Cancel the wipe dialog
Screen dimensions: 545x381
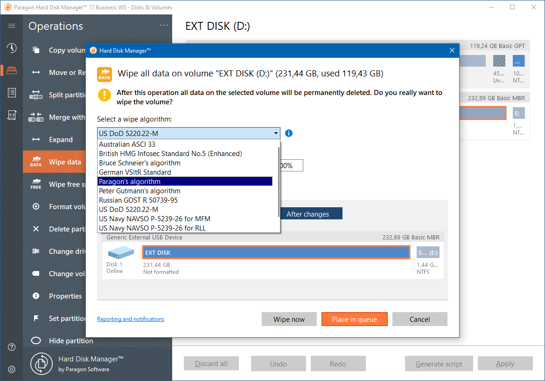point(420,319)
